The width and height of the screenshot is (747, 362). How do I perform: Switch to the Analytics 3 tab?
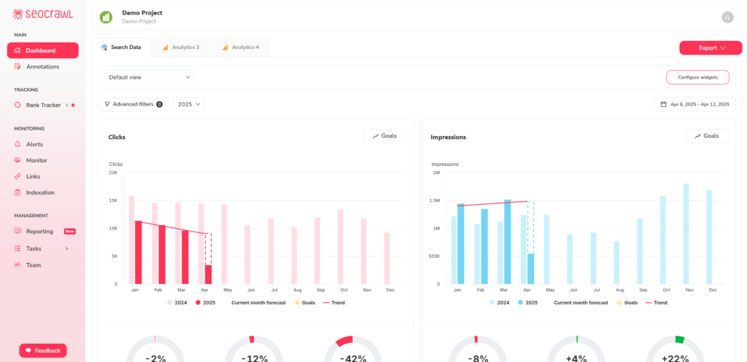[180, 47]
